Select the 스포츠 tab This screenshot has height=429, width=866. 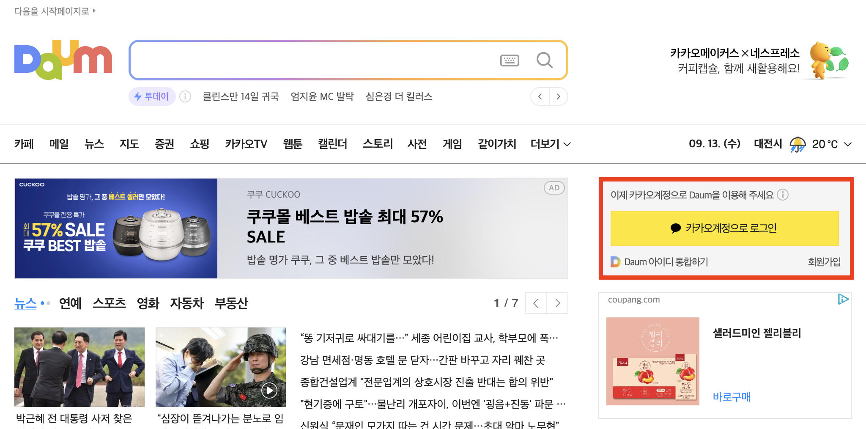click(x=109, y=303)
